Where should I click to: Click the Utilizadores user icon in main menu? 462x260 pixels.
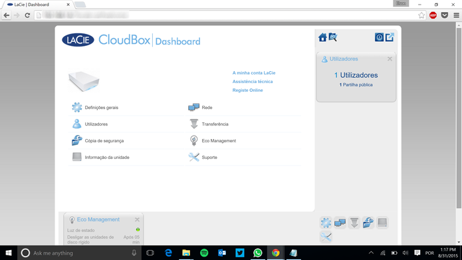77,124
